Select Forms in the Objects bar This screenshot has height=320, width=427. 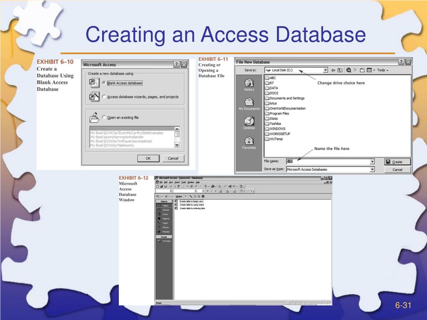pyautogui.click(x=164, y=215)
